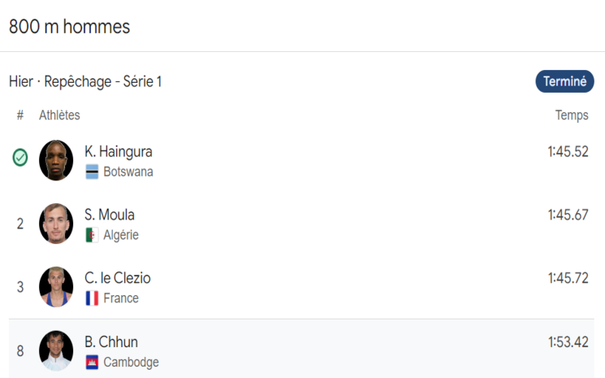Open B. Chhun's athlete photo

(56, 350)
